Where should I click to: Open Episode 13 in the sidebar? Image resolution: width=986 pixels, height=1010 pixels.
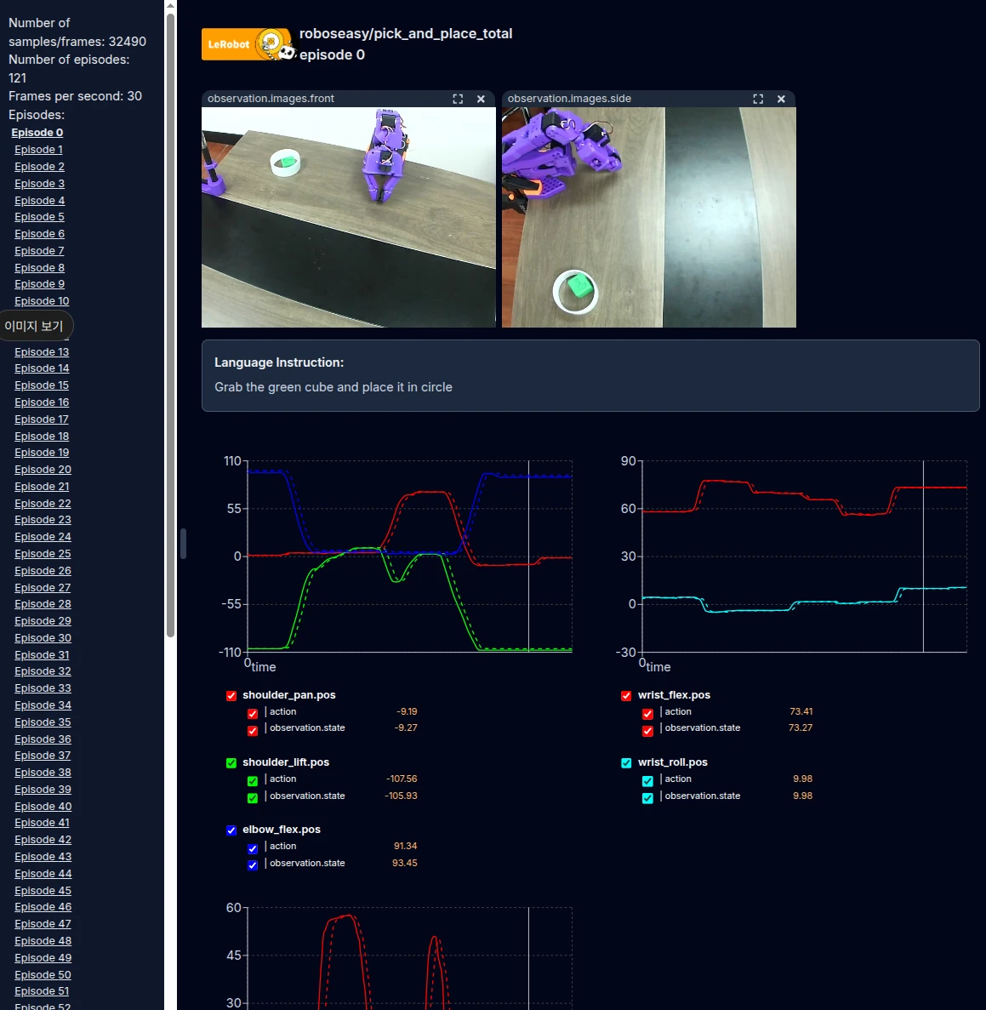tap(42, 351)
